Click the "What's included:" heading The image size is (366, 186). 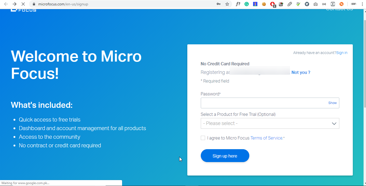tap(42, 105)
